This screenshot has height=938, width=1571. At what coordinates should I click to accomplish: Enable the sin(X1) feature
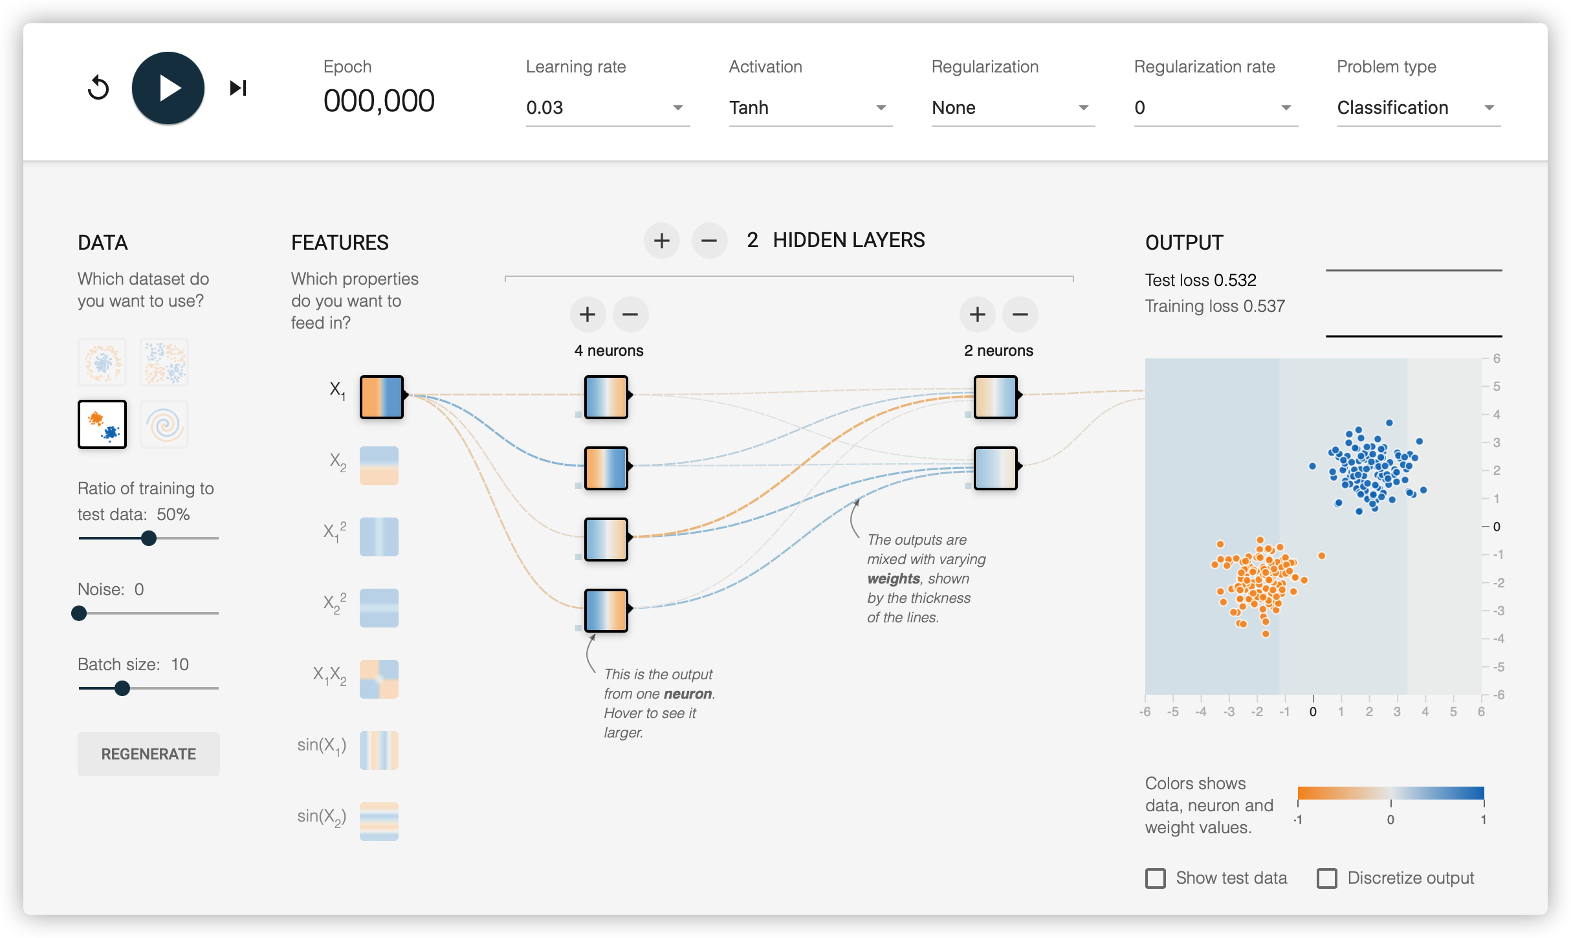coord(379,750)
